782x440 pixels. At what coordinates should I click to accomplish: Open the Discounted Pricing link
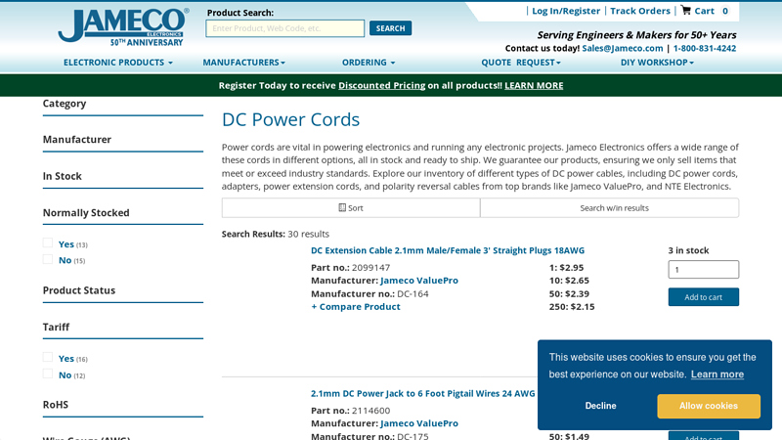[381, 85]
